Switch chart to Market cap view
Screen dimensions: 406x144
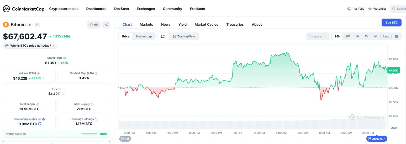click(x=144, y=36)
